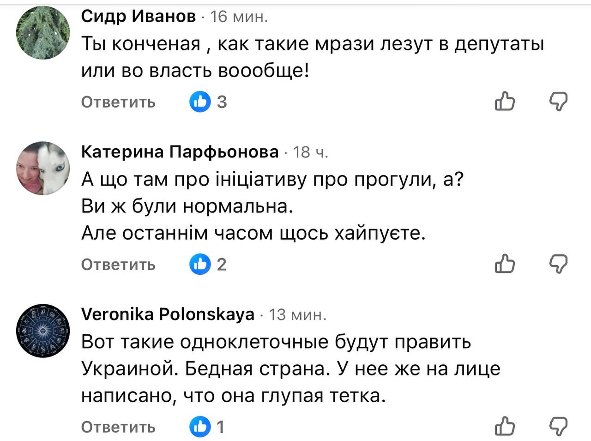Like Сидр Иванов's comment with thumbs up
This screenshot has width=591, height=441.
click(505, 101)
